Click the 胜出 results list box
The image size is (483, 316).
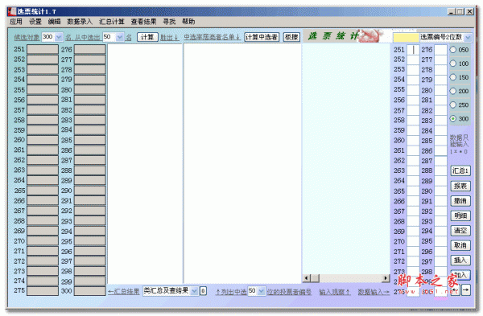point(145,164)
